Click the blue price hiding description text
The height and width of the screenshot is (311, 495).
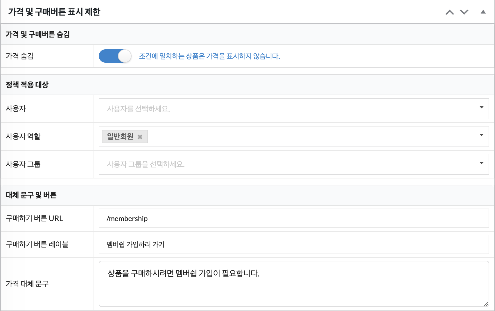209,56
